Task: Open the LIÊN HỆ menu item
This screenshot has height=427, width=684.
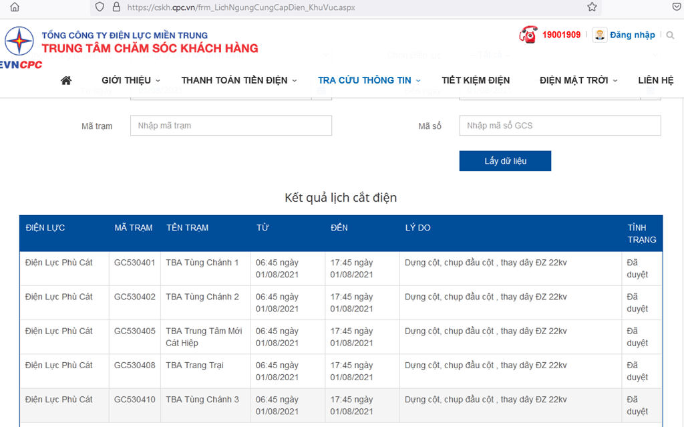Action: click(656, 80)
